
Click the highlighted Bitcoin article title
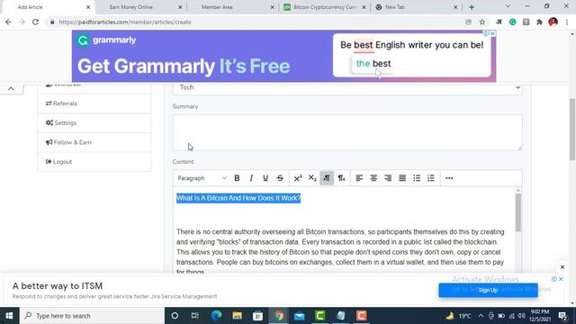click(238, 198)
